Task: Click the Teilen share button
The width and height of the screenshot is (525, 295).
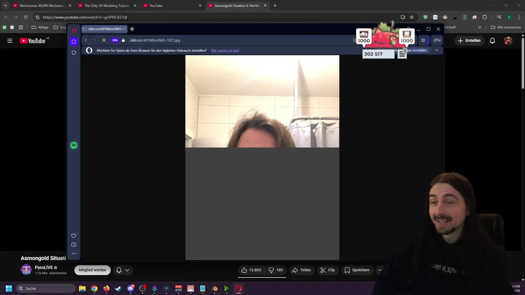Action: [x=301, y=270]
